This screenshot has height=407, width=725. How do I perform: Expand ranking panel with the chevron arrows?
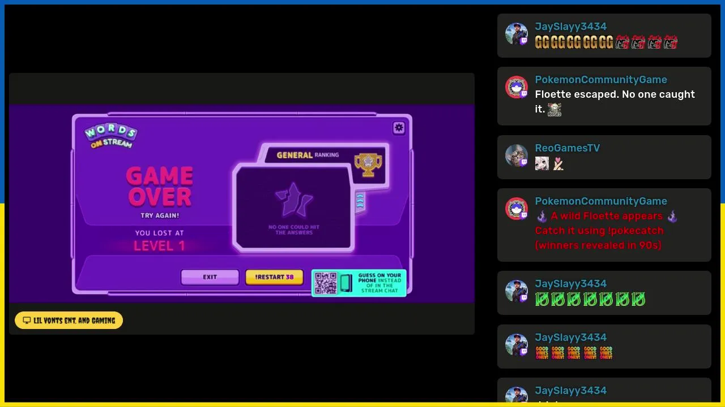pos(360,202)
